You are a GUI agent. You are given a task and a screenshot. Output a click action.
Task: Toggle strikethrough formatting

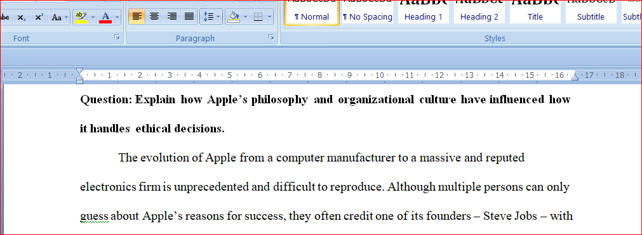coord(5,17)
